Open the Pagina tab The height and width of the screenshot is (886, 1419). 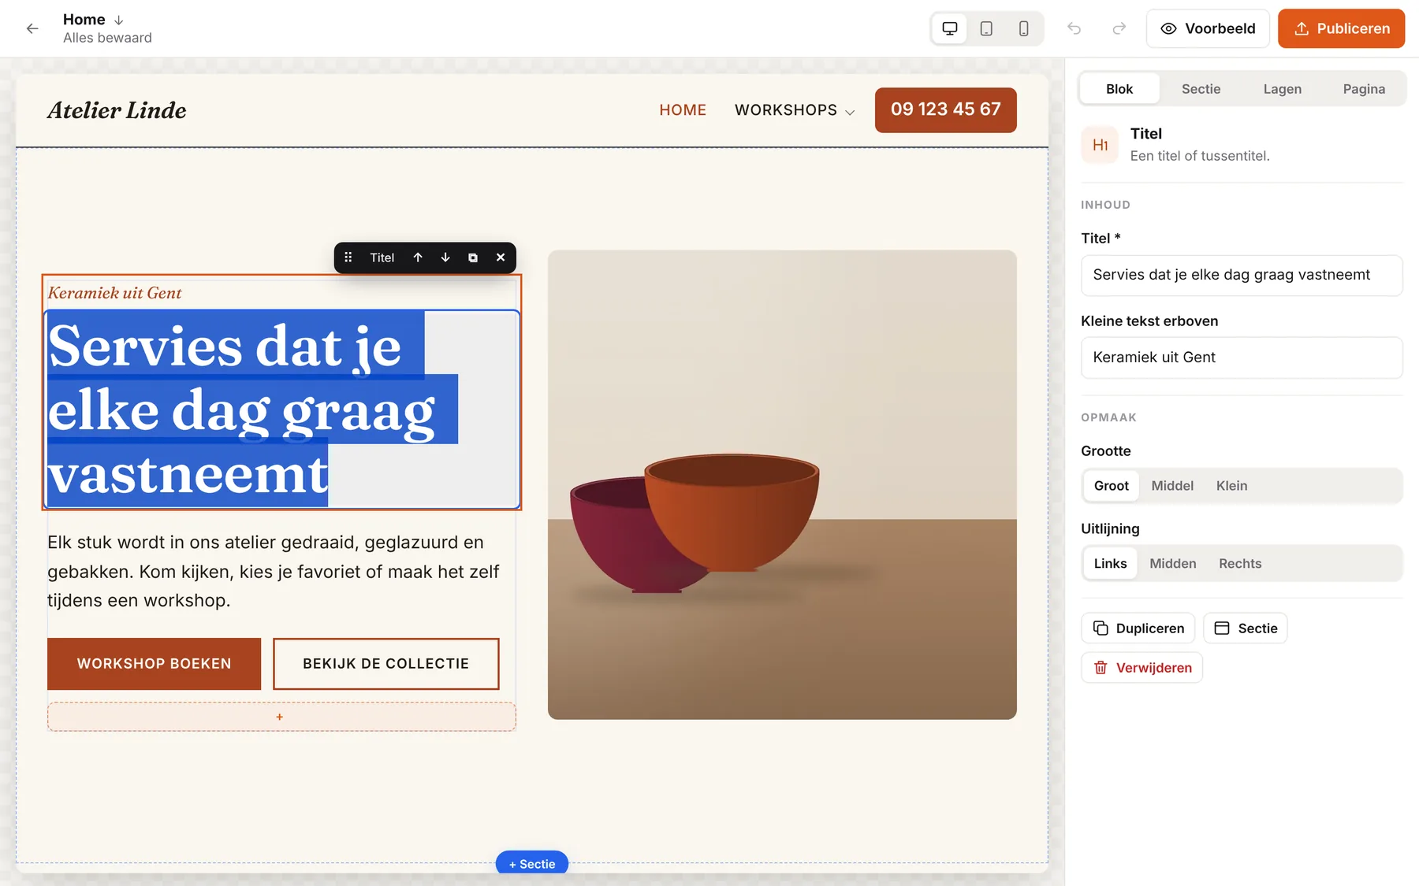click(x=1364, y=89)
